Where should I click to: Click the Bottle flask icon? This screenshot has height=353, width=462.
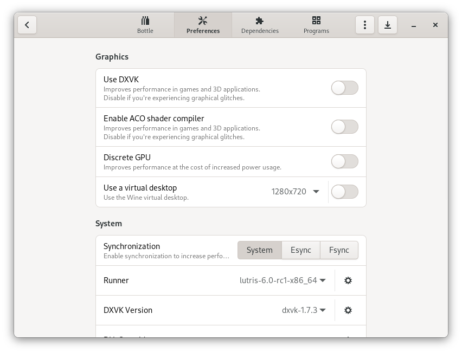click(x=145, y=21)
